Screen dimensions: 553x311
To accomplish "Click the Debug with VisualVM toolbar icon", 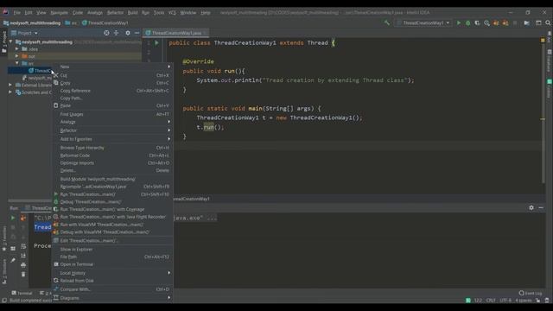I will coord(505,23).
